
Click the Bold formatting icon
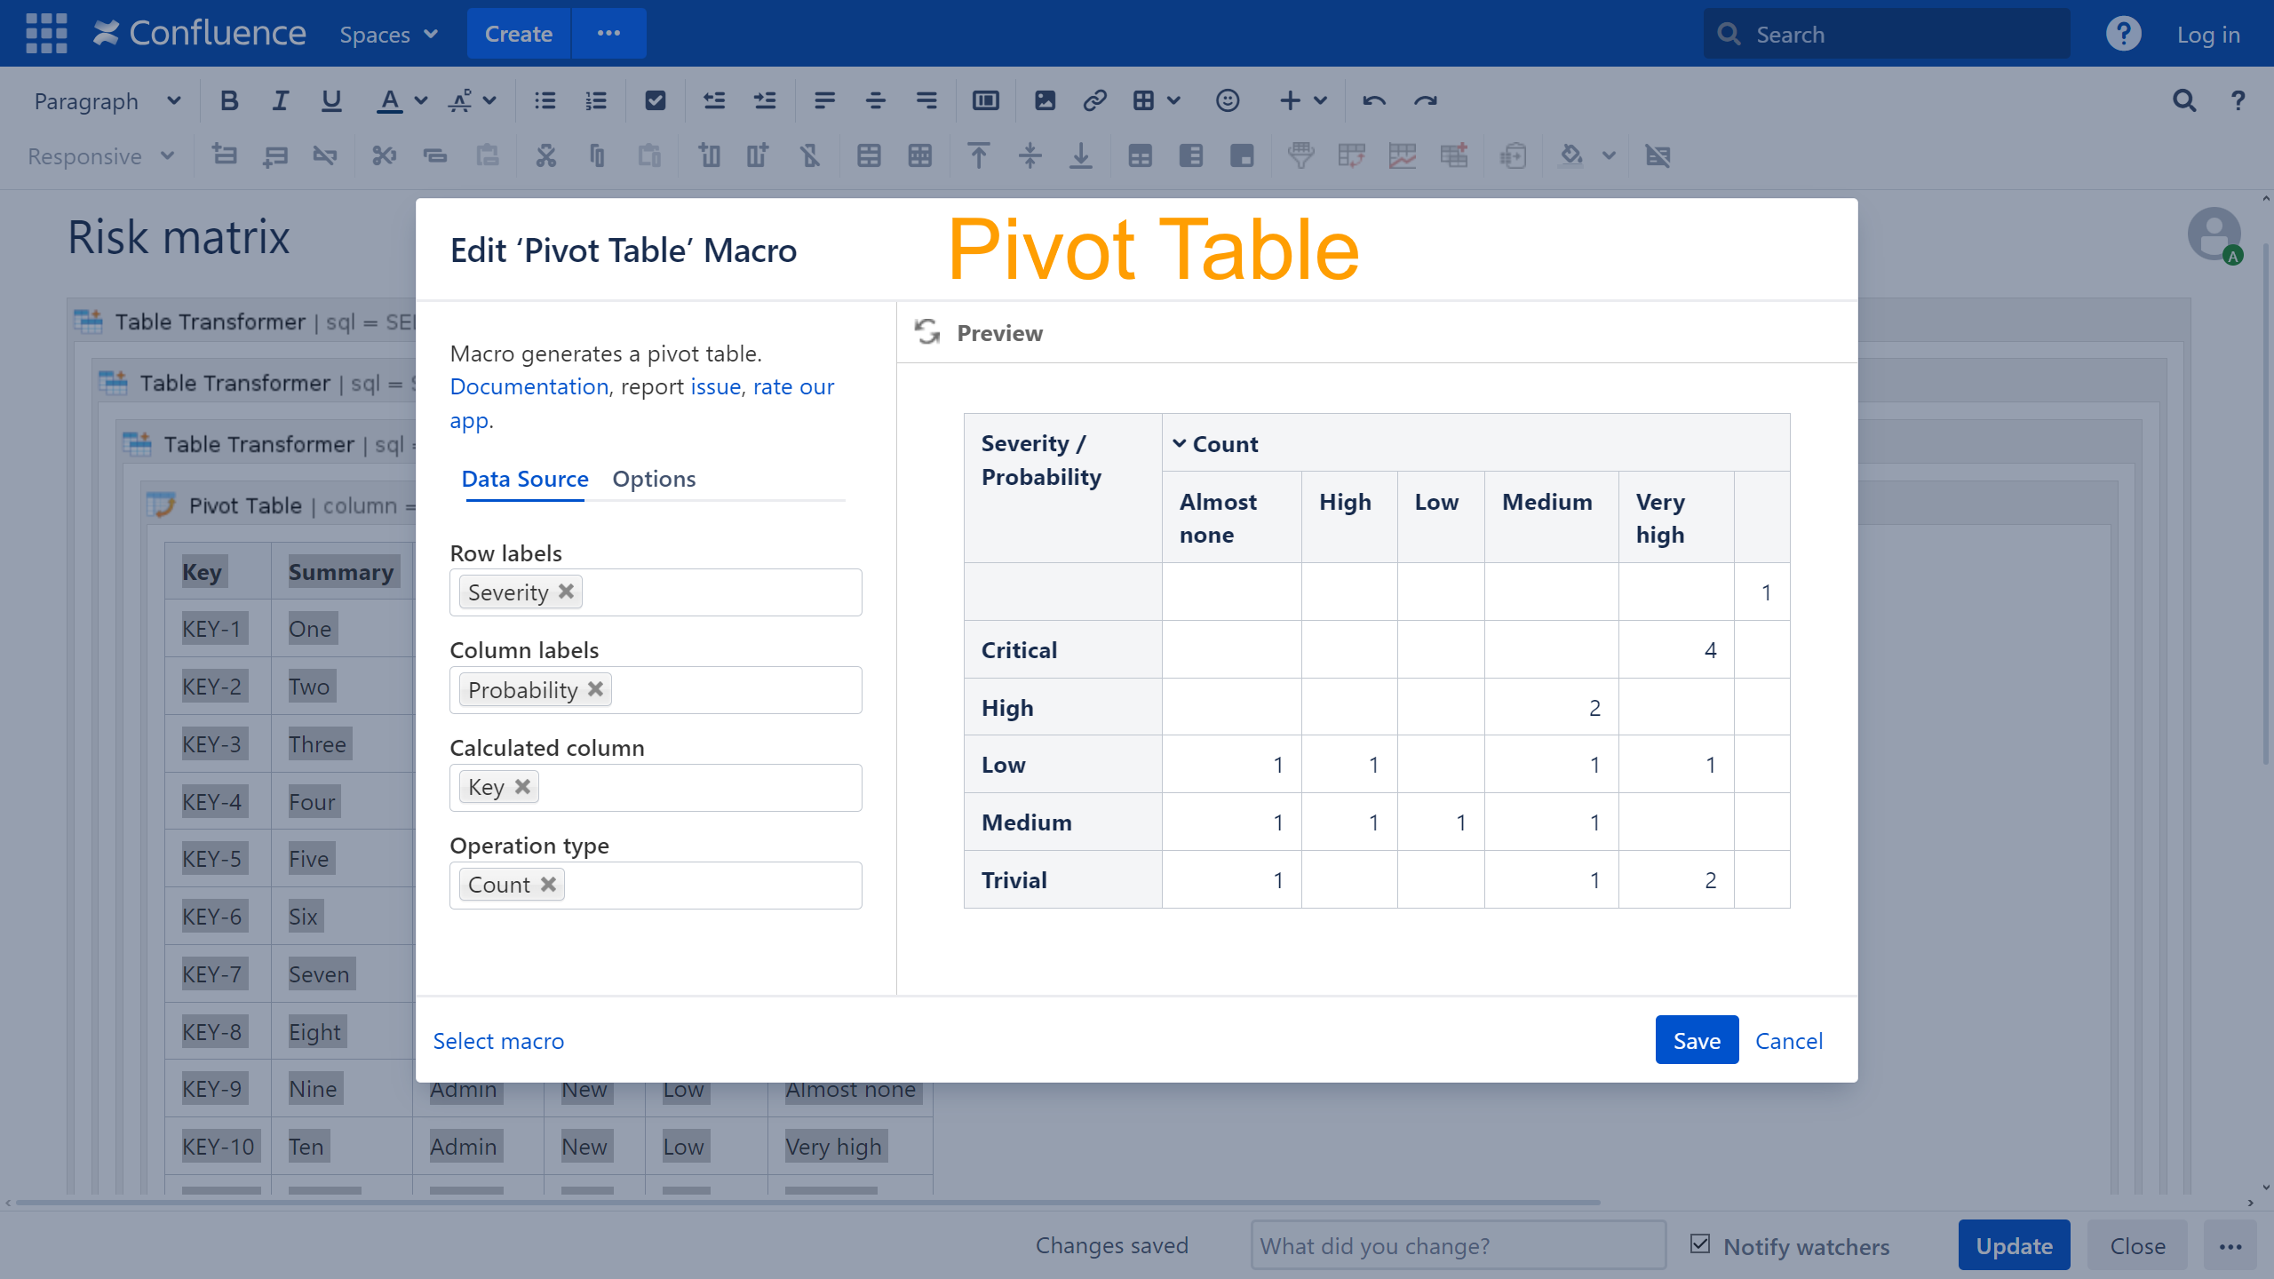click(x=229, y=101)
